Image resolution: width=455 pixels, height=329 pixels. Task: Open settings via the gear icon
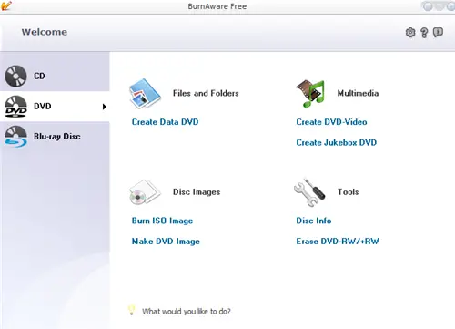pyautogui.click(x=410, y=32)
